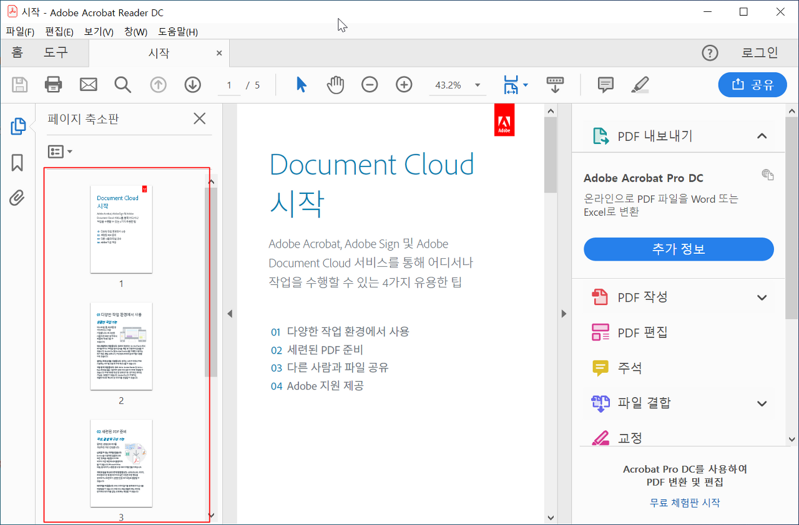Select the page 2 thumbnail
Screen dimensions: 799x525
click(x=121, y=346)
